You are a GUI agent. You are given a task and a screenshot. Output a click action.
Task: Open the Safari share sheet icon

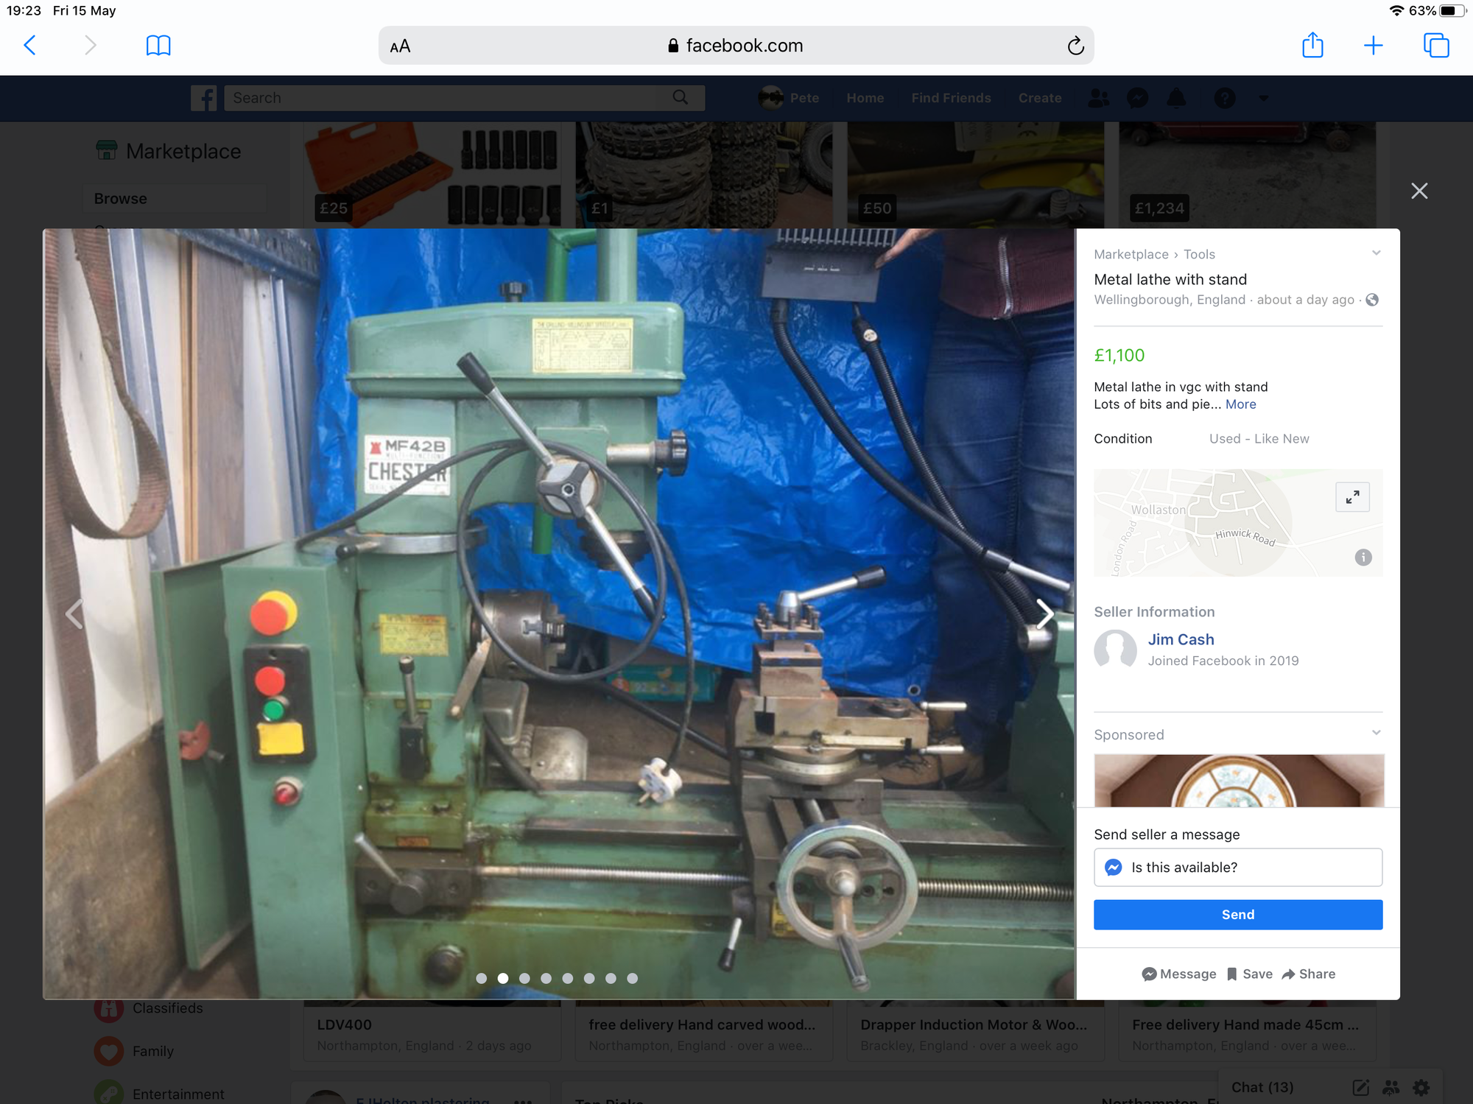pos(1312,45)
